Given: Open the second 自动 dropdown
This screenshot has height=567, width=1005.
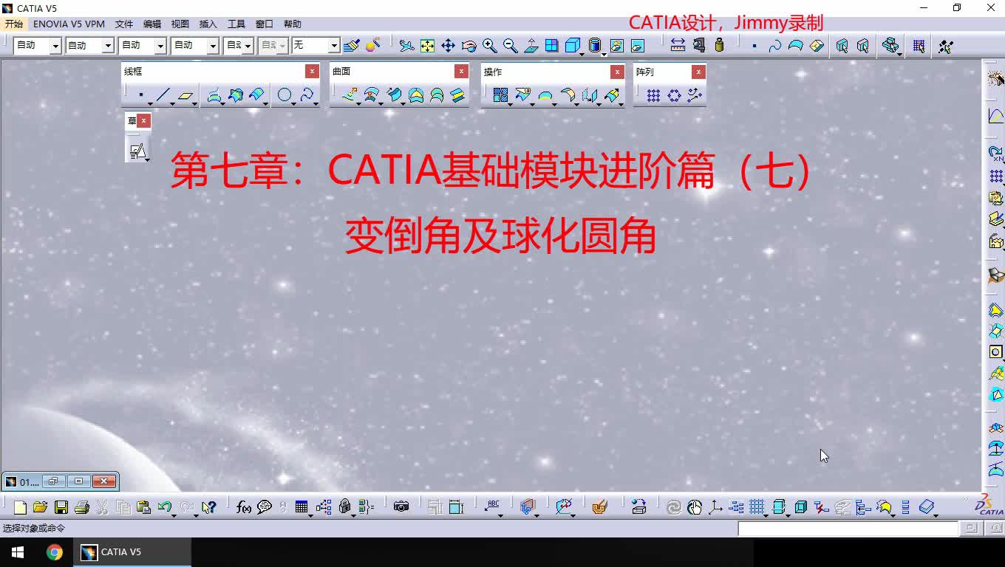Looking at the screenshot, I should tap(108, 46).
